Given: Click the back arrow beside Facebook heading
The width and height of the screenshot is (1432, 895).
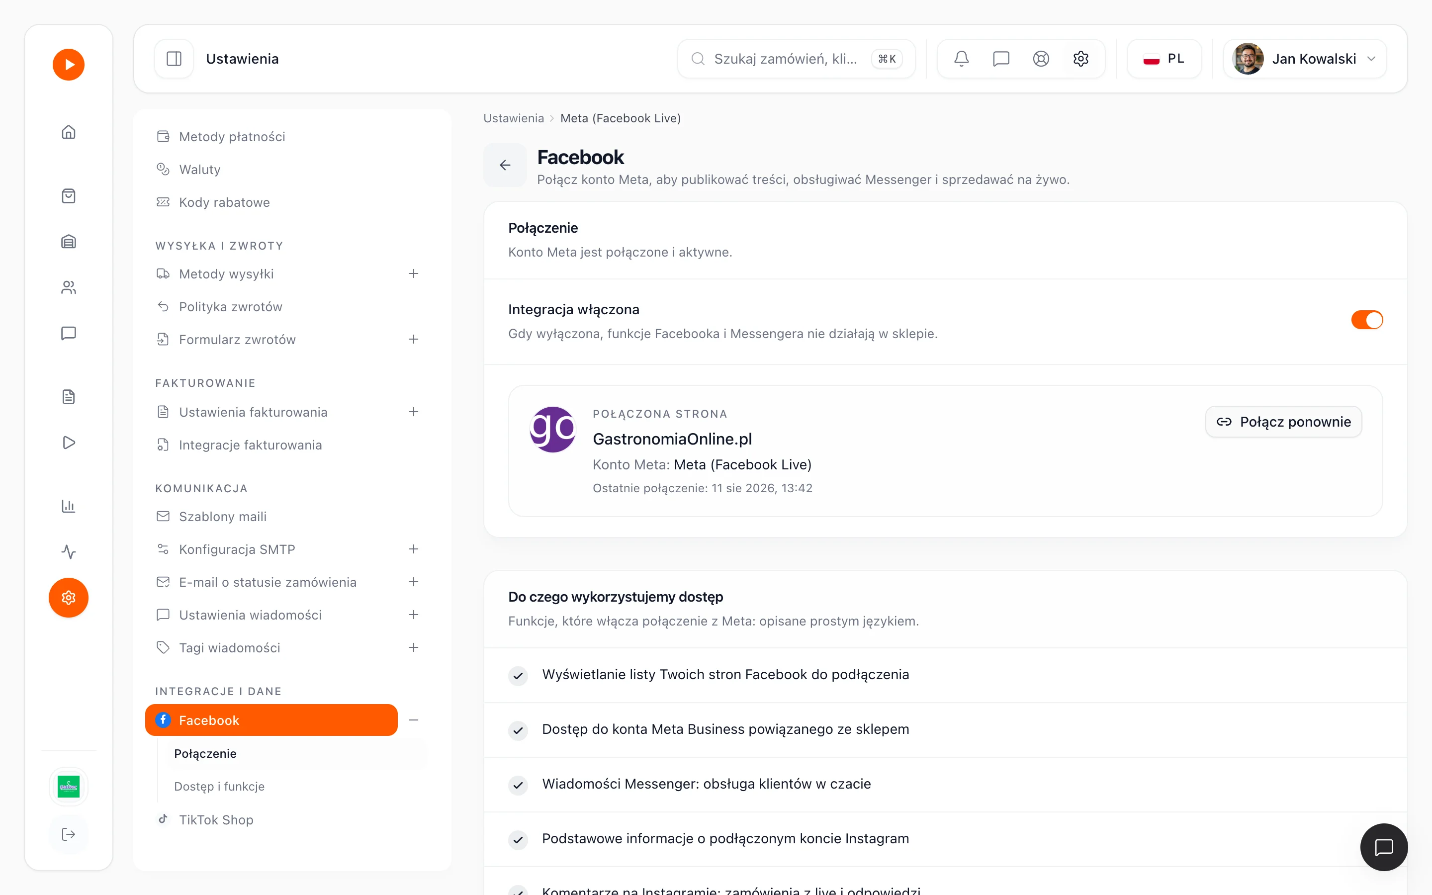Looking at the screenshot, I should [x=505, y=165].
